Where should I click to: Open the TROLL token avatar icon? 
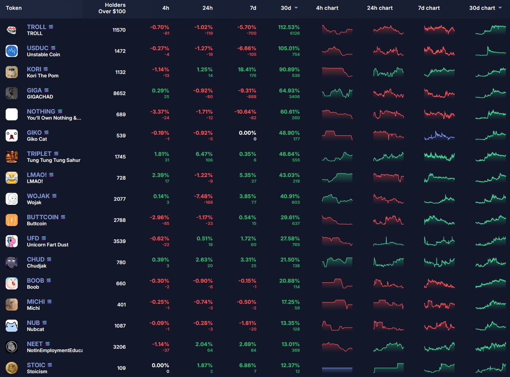pyautogui.click(x=11, y=30)
